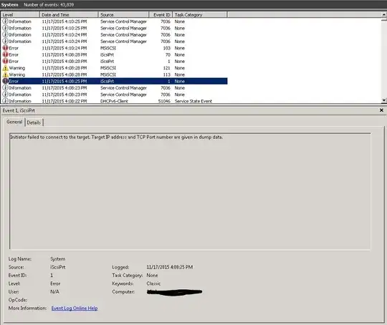Click the Level value Error in event details
Image resolution: width=387 pixels, height=325 pixels.
(55, 283)
